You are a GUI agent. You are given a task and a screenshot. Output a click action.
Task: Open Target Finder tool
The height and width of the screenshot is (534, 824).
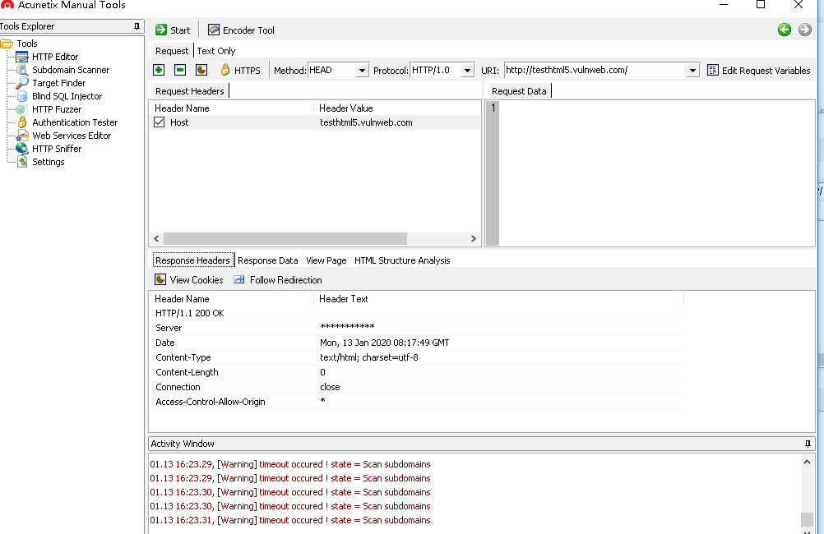58,83
